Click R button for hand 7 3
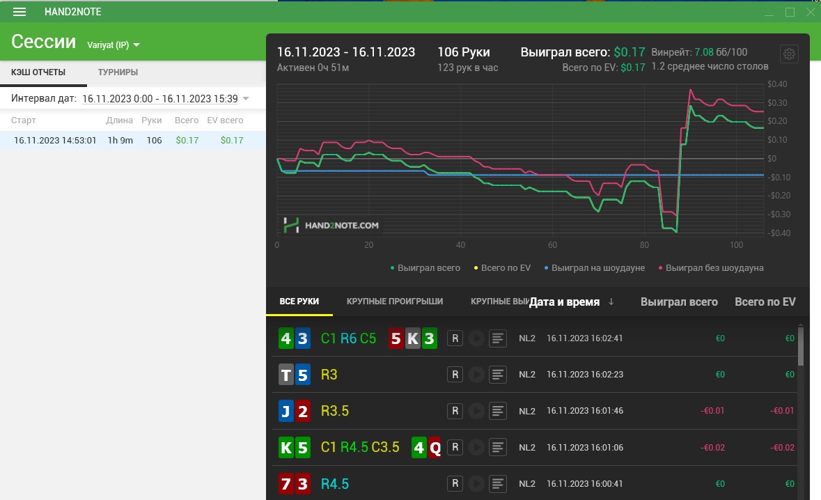The image size is (821, 500). (455, 484)
